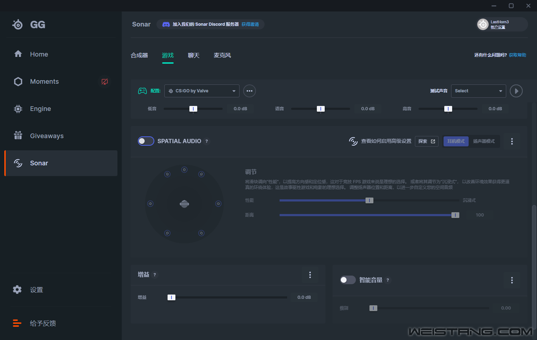Select Sonar in the sidebar
The image size is (537, 340).
point(61,163)
